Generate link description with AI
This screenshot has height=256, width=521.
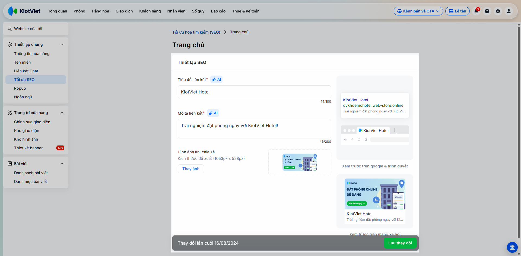(x=213, y=113)
